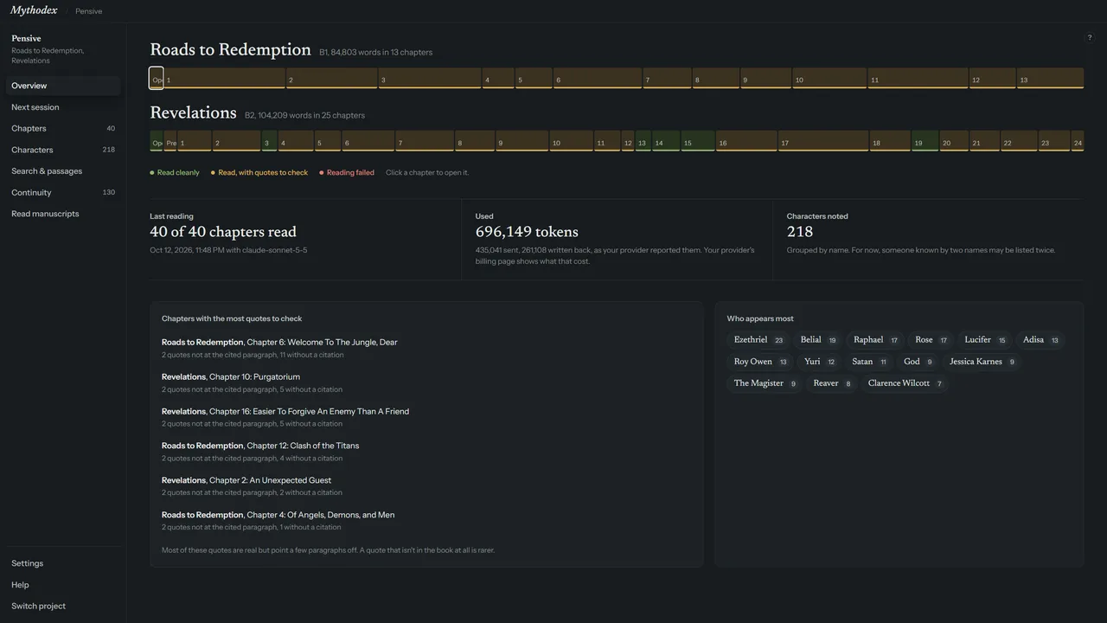The image size is (1107, 623).
Task: Open chapter 13 block in Roads to Redemption bar
Action: pos(1050,79)
